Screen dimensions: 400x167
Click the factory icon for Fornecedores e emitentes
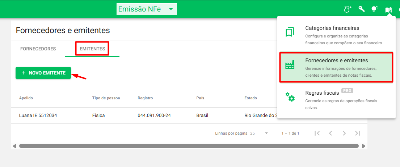(x=290, y=64)
